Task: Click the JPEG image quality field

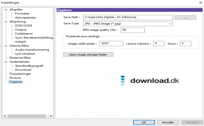Action: point(133,30)
